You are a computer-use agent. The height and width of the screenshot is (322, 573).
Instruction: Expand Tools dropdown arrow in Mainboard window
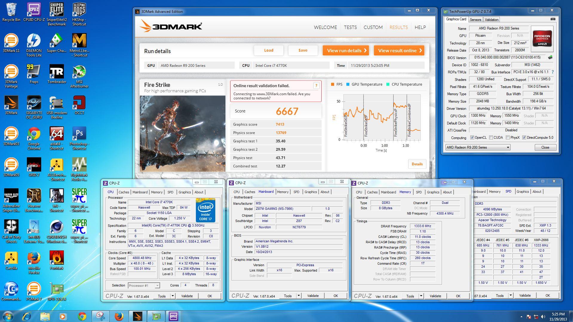[299, 296]
